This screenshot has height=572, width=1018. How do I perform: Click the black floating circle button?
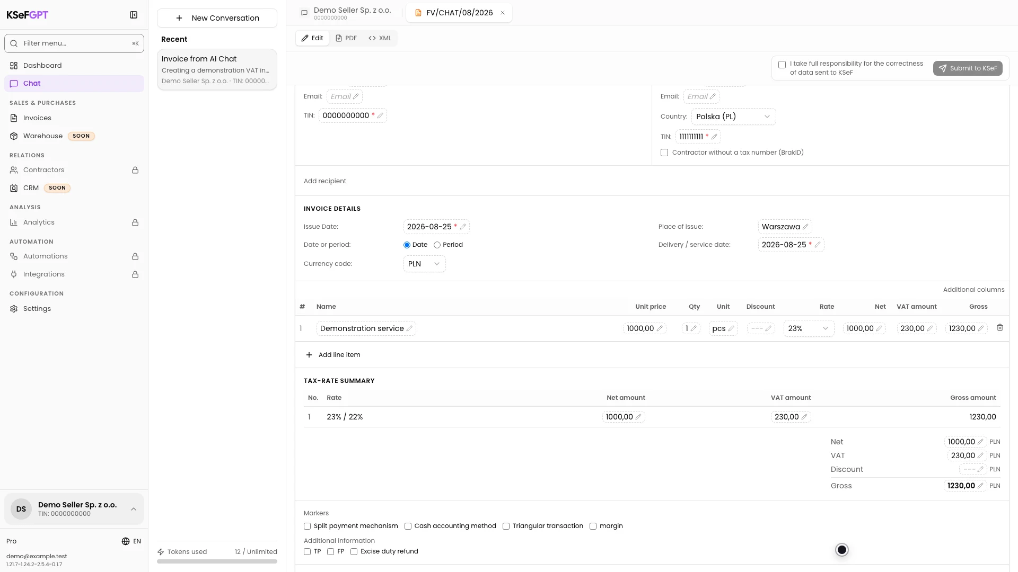click(842, 550)
